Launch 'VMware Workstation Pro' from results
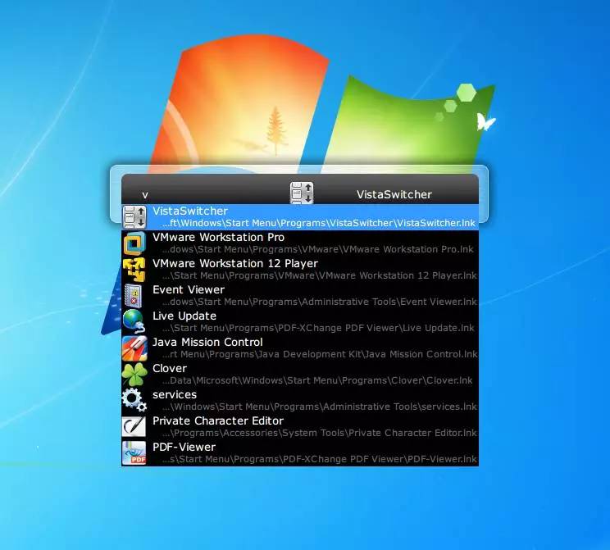The width and height of the screenshot is (610, 550). (x=218, y=237)
